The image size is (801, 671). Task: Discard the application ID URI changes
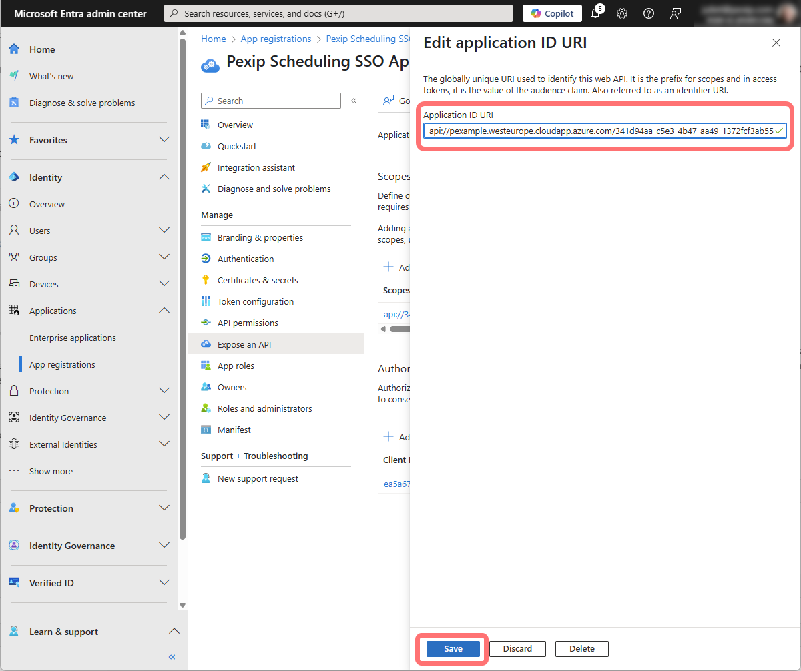pyautogui.click(x=517, y=649)
